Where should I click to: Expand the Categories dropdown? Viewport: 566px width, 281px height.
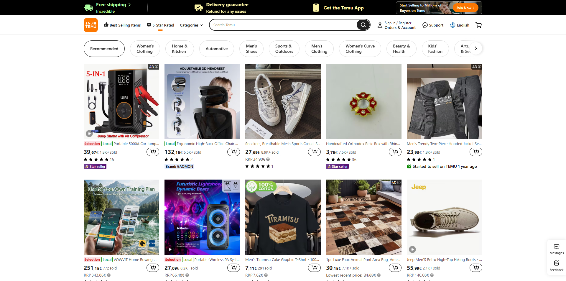(x=191, y=25)
